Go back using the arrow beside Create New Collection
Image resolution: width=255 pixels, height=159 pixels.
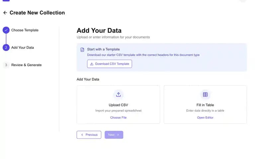[x=5, y=13]
